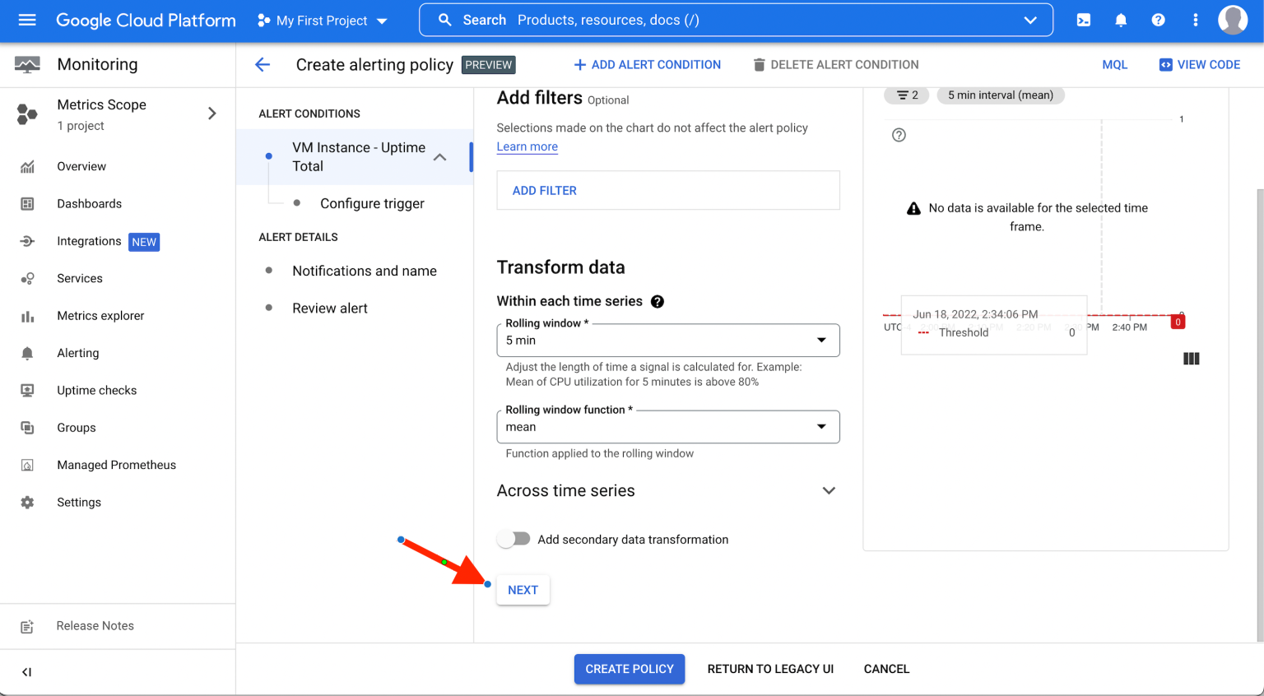The width and height of the screenshot is (1264, 696).
Task: Open the help question mark menu
Action: (1158, 20)
